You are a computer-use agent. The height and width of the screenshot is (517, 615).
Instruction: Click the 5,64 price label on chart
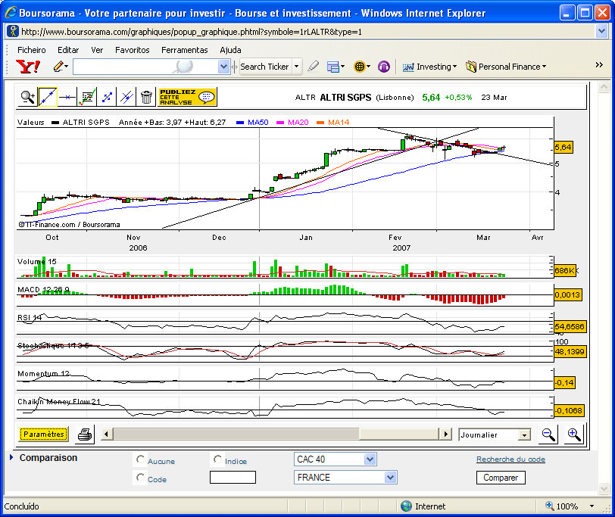tap(563, 148)
